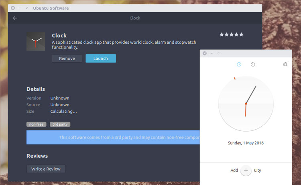
Task: Go back using the arrow in Ubuntu Software
Action: pos(15,18)
